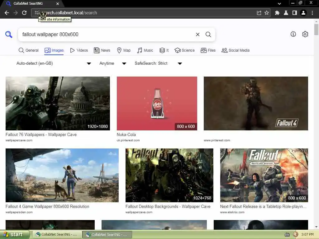Click the 3:07 PM taskbar clock
This screenshot has width=319, height=239.
307,235
